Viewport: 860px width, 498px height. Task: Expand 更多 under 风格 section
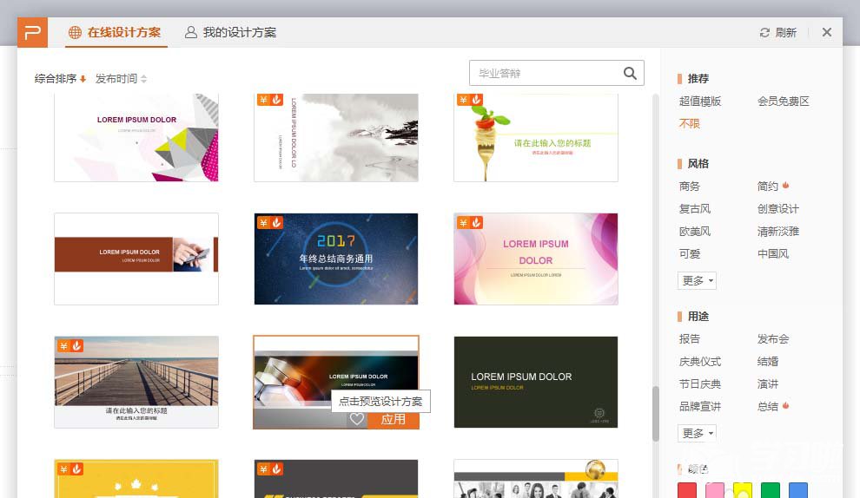697,281
